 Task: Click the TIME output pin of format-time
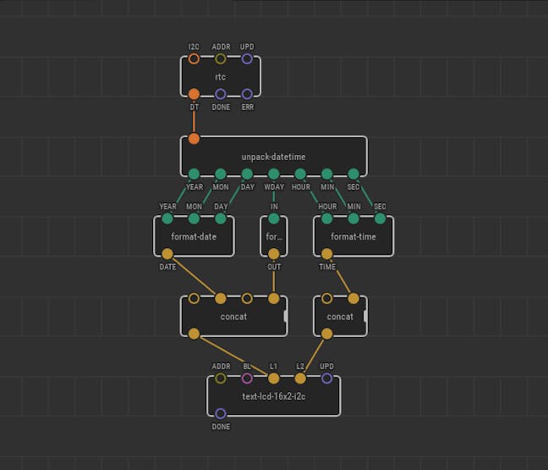[x=326, y=254]
